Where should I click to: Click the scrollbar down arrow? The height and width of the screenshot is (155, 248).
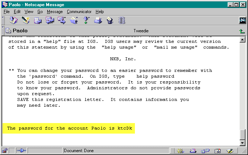242,143
